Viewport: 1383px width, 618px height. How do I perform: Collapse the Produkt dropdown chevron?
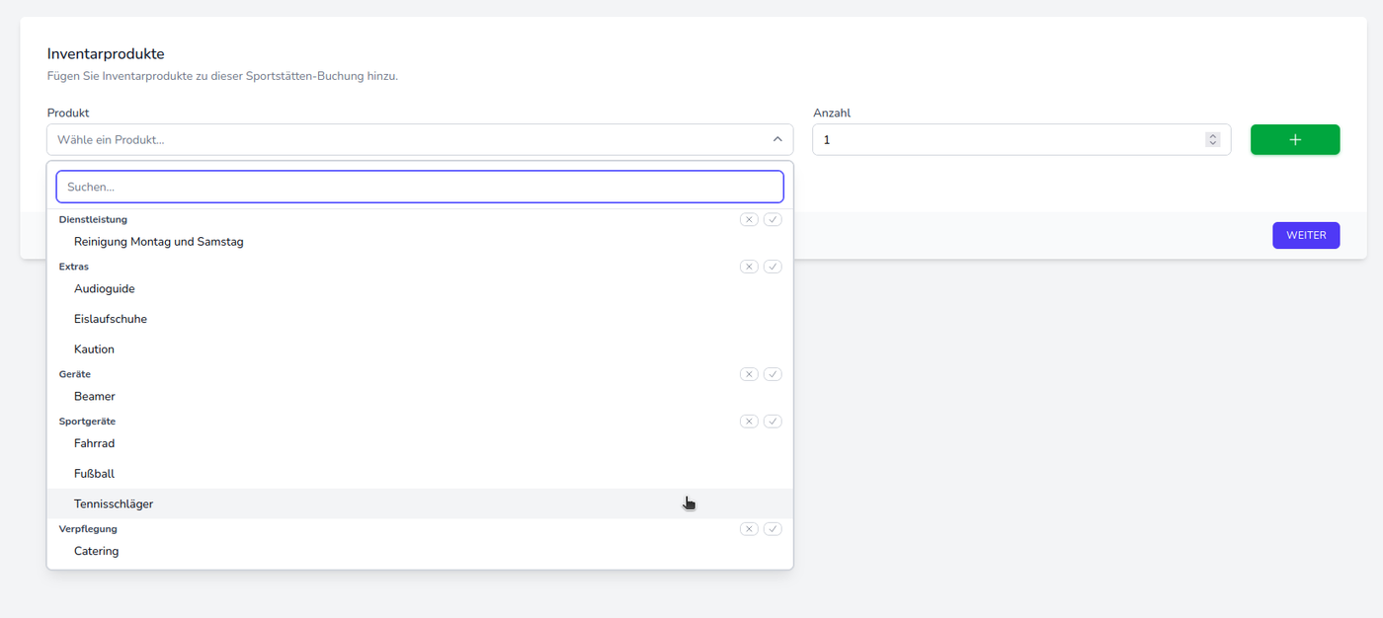777,140
